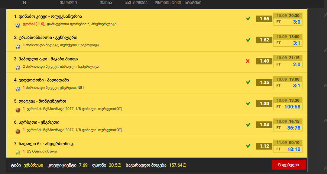This screenshot has height=174, width=327.
Task: Click the 1.04 odds box
Action: pos(264,125)
